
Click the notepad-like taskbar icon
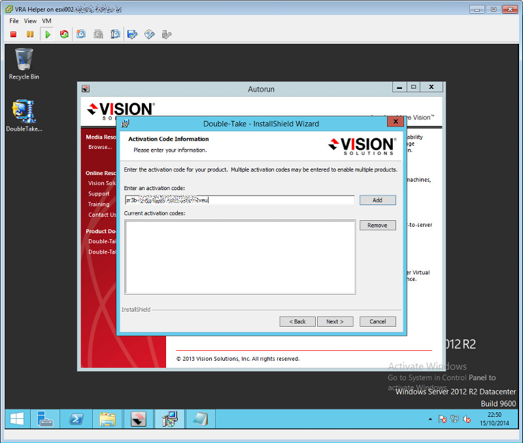pos(201,419)
